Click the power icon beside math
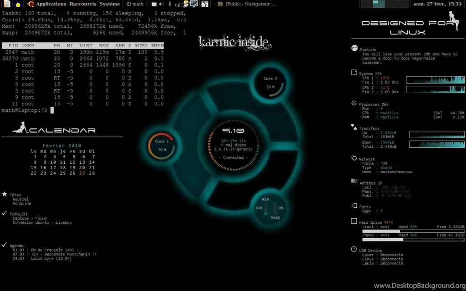 pos(129,4)
